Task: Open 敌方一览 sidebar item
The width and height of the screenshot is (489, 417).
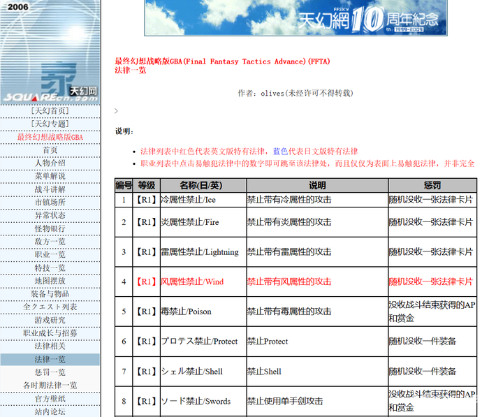Action: point(50,242)
